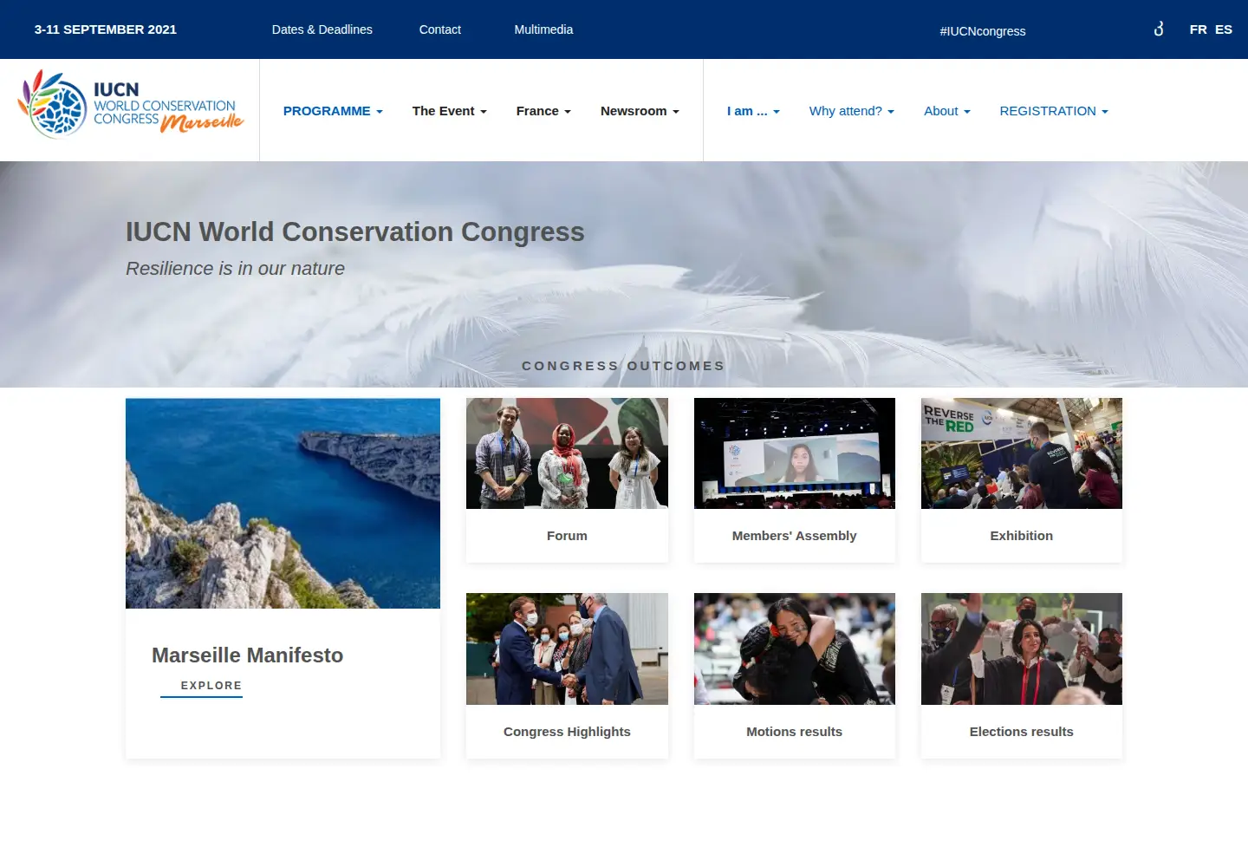
Task: Open Congress Highlights label link
Action: point(567,732)
